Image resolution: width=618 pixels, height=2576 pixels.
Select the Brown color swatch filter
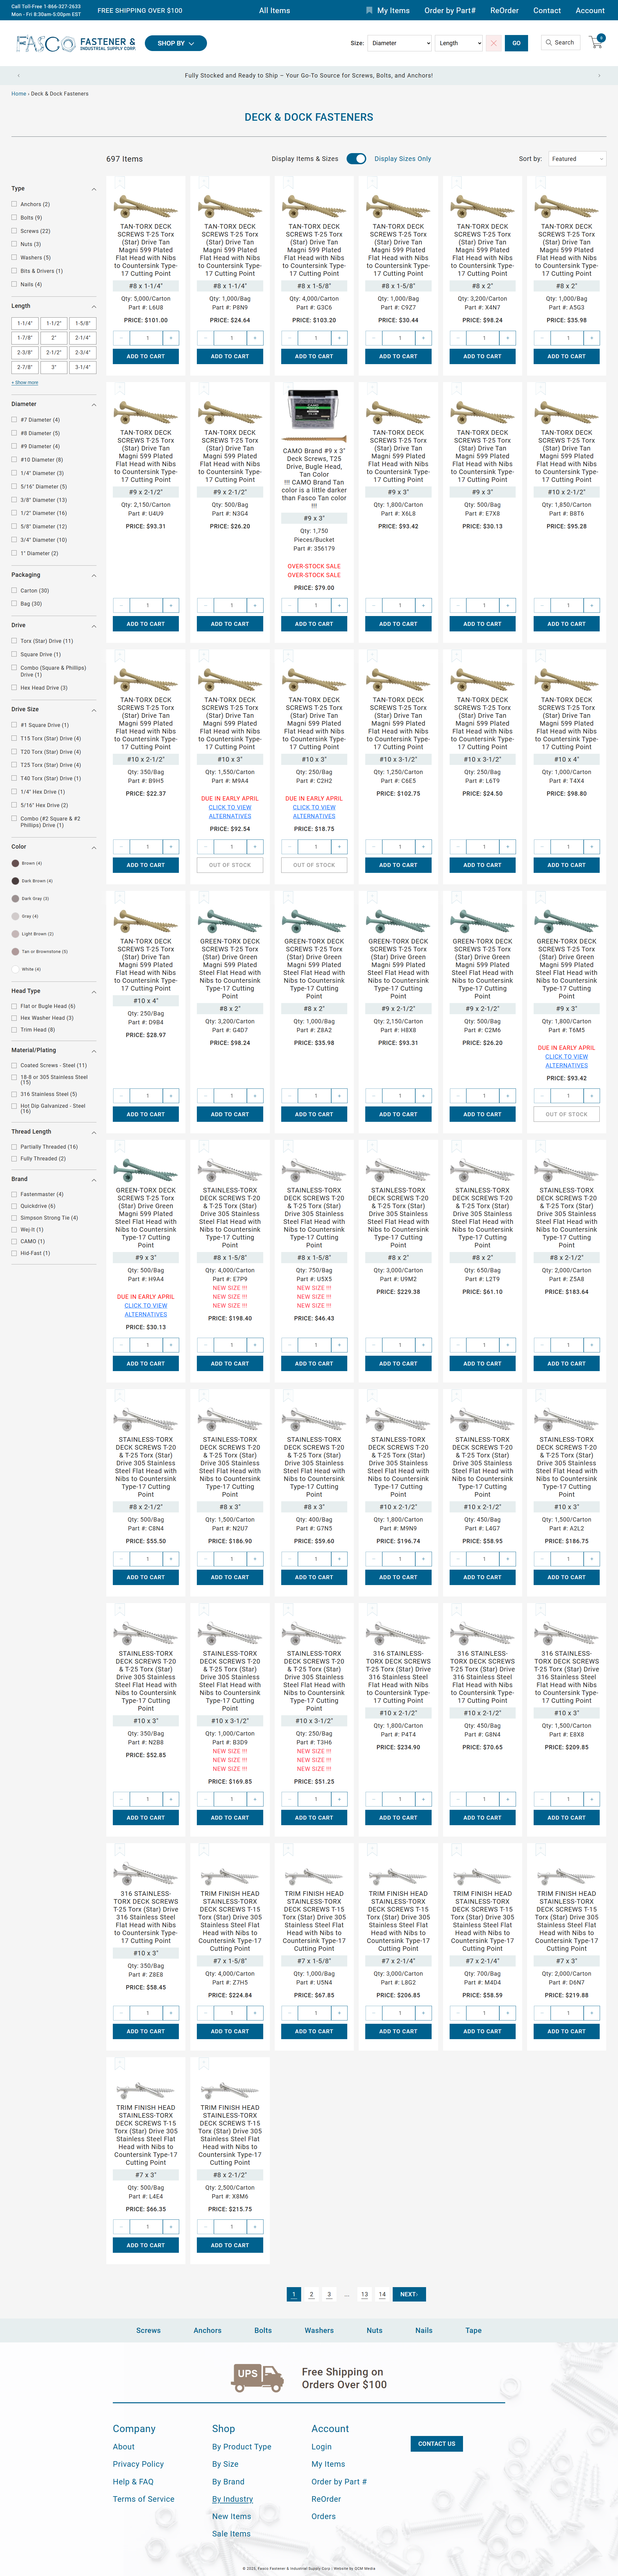tap(15, 863)
